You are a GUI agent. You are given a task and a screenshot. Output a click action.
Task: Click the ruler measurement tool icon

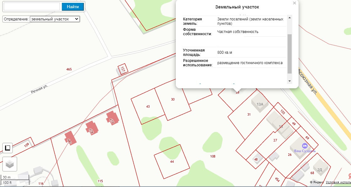(x=8, y=148)
